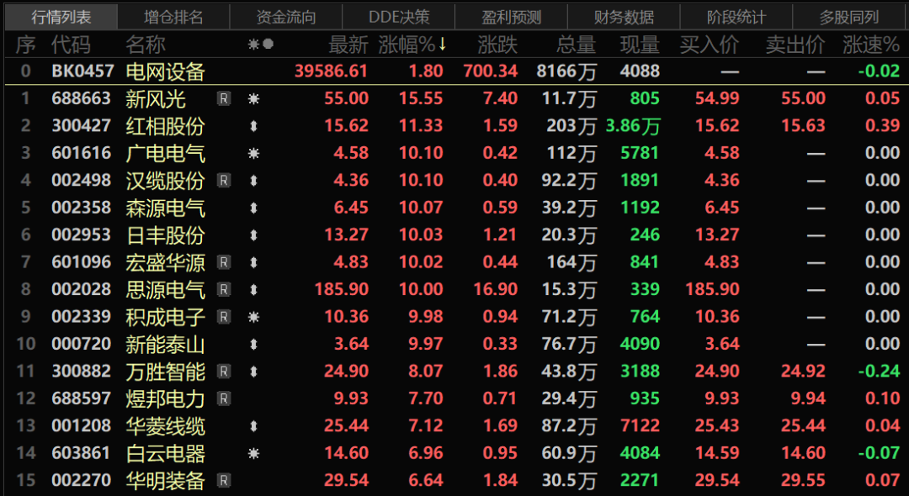Select stock name 华明装备

(165, 480)
